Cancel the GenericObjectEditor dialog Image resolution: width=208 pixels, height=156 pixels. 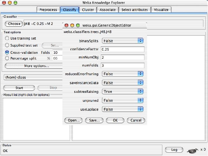click(136, 120)
